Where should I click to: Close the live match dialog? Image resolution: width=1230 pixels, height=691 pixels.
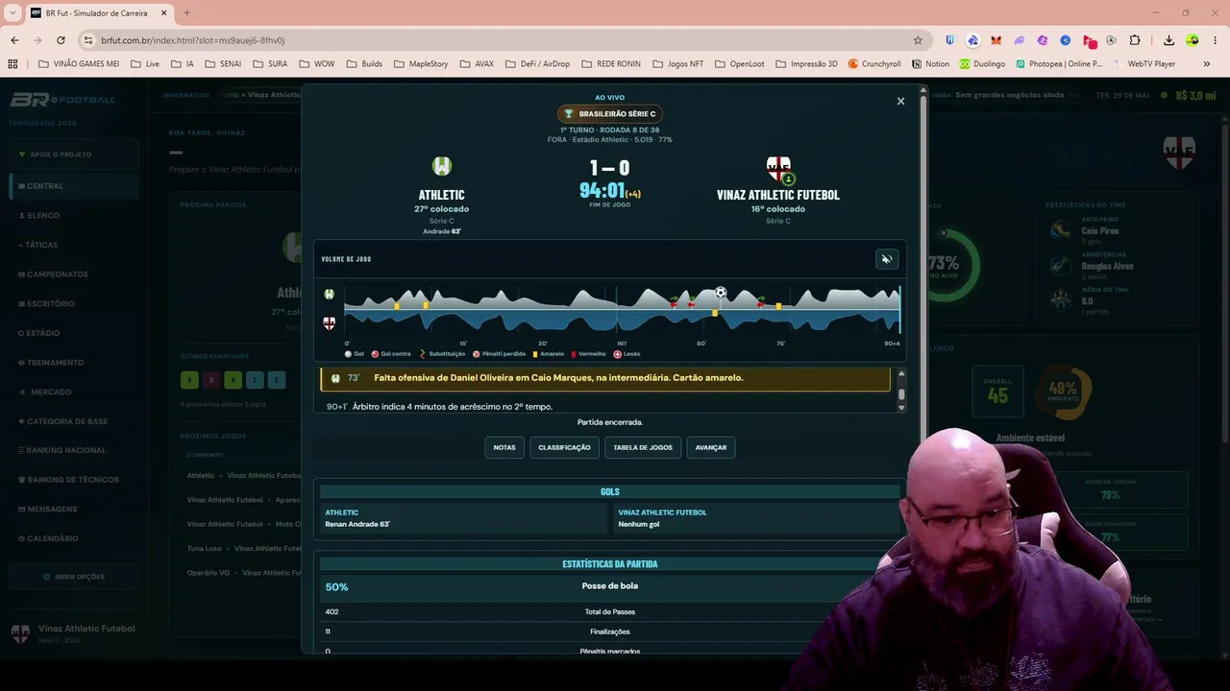(900, 101)
